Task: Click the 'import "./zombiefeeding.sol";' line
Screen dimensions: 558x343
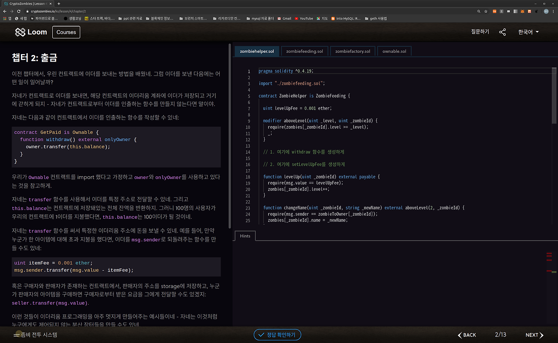Action: (292, 83)
